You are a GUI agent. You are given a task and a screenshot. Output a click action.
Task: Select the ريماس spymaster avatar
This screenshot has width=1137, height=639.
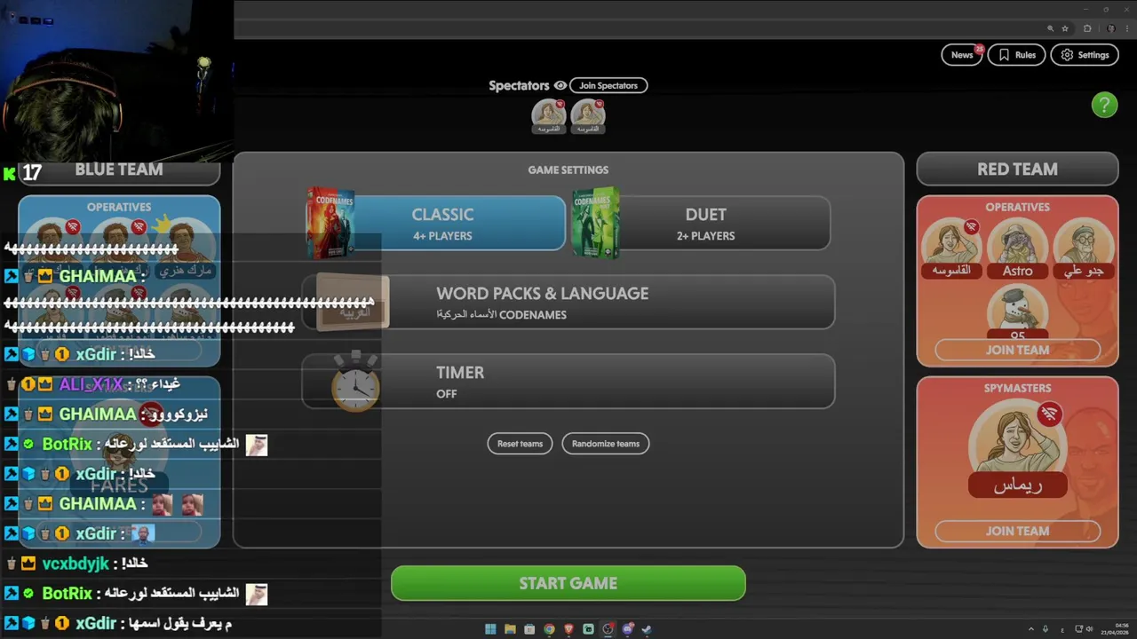click(1017, 448)
